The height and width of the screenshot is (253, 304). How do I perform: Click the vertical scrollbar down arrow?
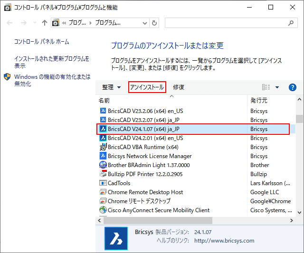click(x=299, y=213)
